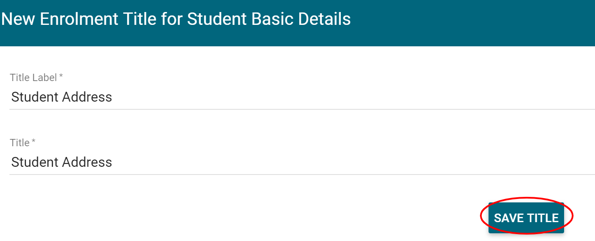Click the word "Address" in Title field
Viewport: 595px width, 241px height.
tap(87, 162)
